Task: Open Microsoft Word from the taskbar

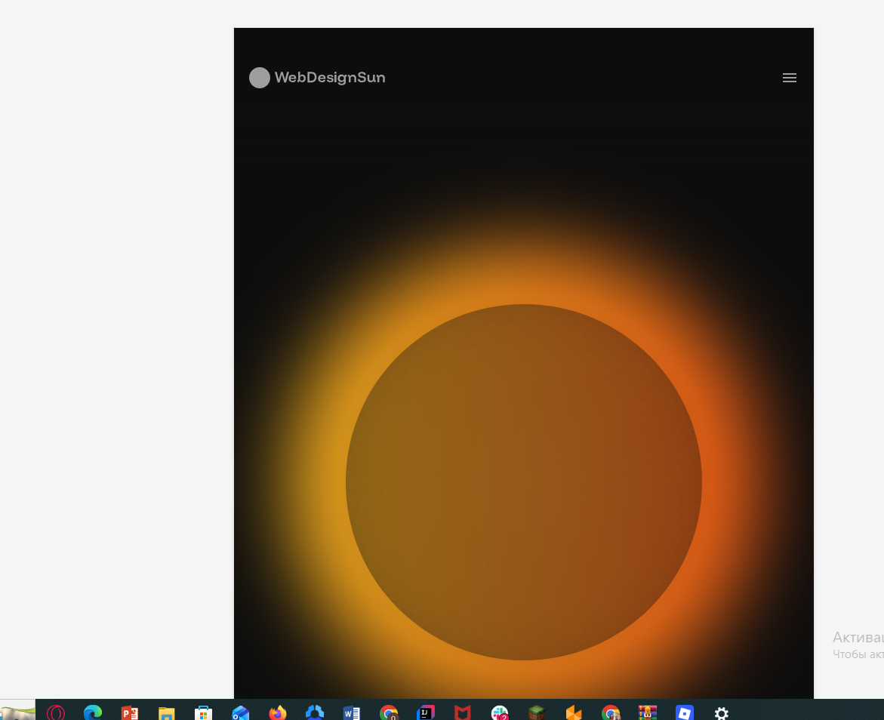Action: click(x=351, y=712)
